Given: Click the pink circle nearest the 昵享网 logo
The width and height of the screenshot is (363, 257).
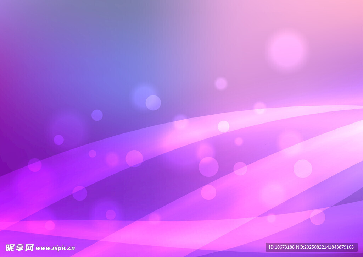Looking at the screenshot, I should coord(50,225).
